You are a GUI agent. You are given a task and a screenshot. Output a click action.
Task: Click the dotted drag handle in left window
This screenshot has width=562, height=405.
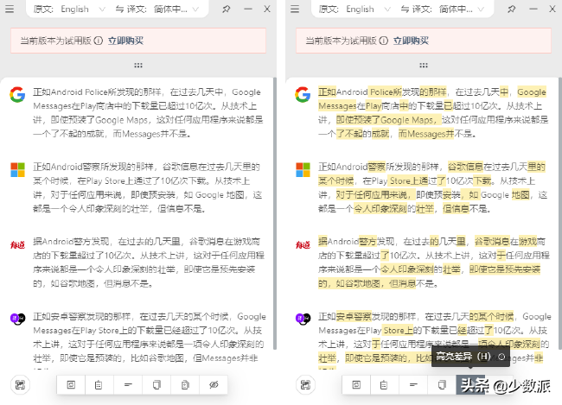(x=138, y=65)
